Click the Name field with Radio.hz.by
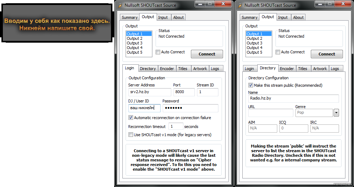The height and width of the screenshot is (187, 354). [293, 98]
